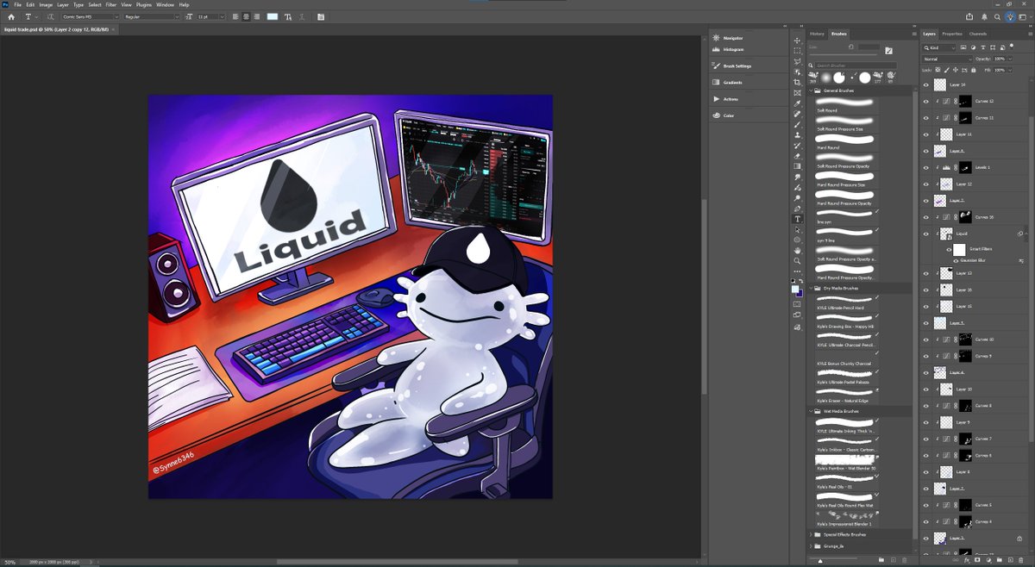Click the text color swatch in options bar

(273, 16)
